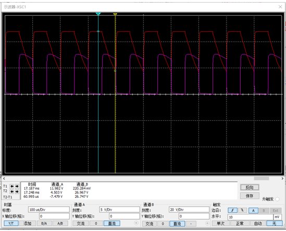Select trigger source Ext
Screen dimensions: 286x231
pyautogui.click(x=276, y=210)
